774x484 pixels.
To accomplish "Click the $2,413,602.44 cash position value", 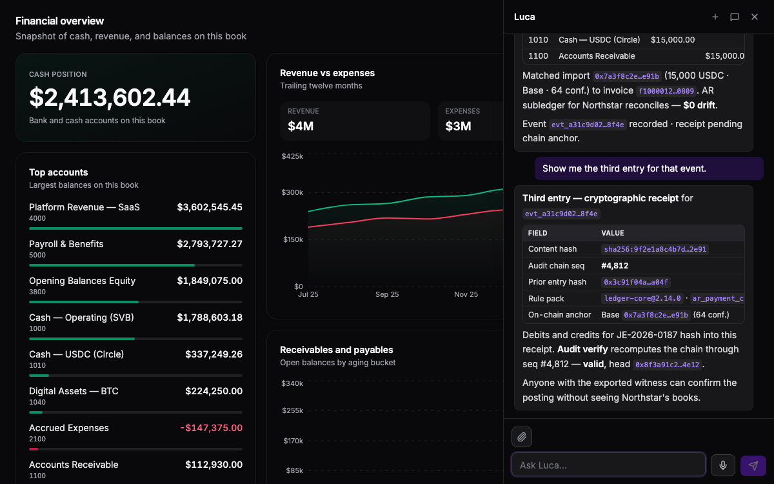I will (110, 97).
